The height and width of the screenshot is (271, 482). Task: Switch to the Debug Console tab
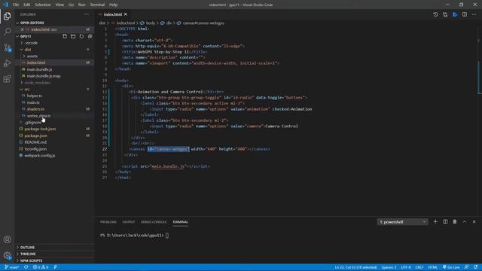pyautogui.click(x=154, y=222)
